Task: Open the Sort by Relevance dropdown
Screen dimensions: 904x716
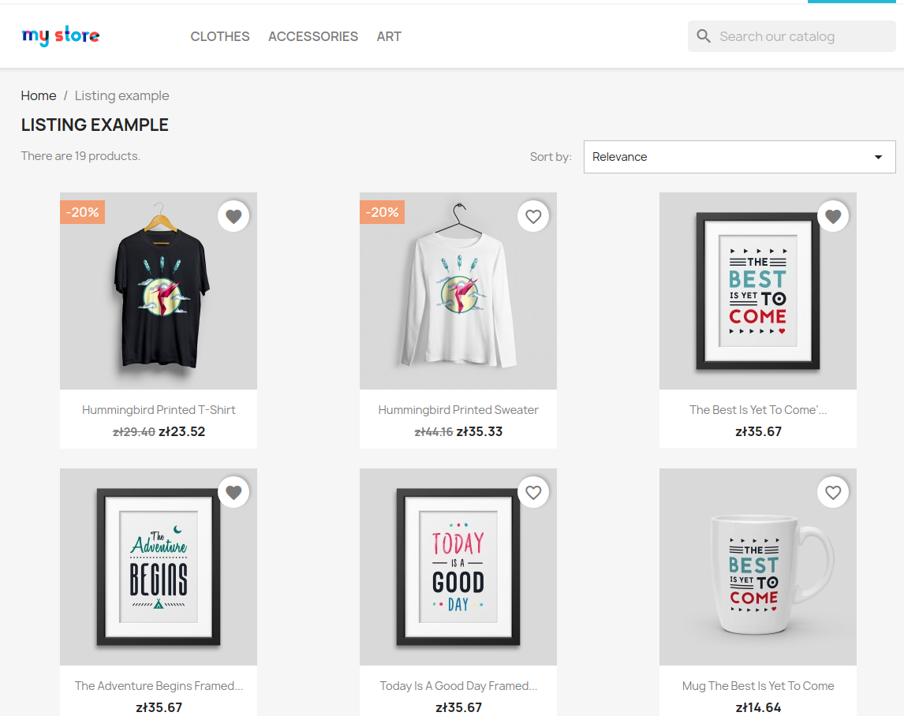Action: click(740, 157)
